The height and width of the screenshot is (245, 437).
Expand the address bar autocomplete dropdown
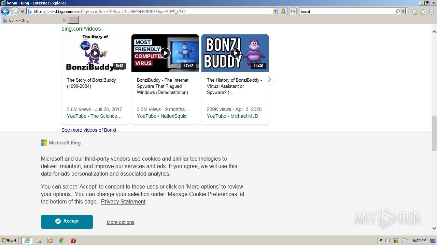point(276,12)
